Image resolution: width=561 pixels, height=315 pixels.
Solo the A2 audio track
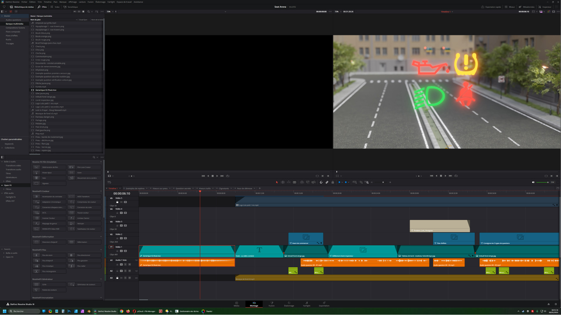125,271
